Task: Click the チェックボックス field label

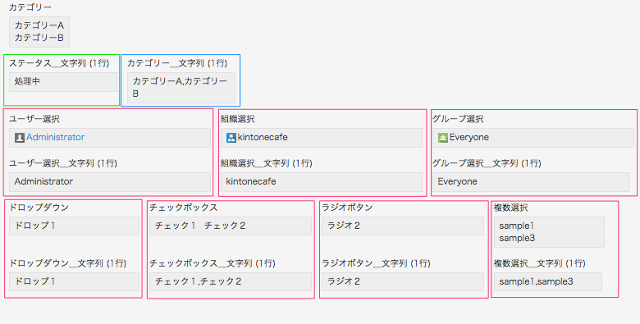Action: (184, 208)
